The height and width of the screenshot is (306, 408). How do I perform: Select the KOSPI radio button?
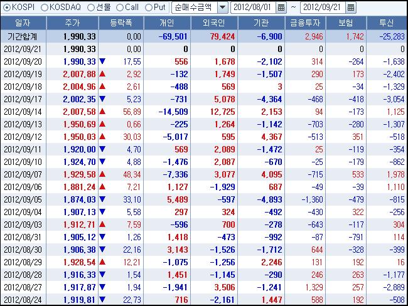pyautogui.click(x=7, y=8)
